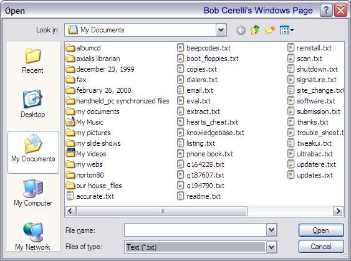Click the Open button
Screen dimensions: 351x261
[x=321, y=230]
